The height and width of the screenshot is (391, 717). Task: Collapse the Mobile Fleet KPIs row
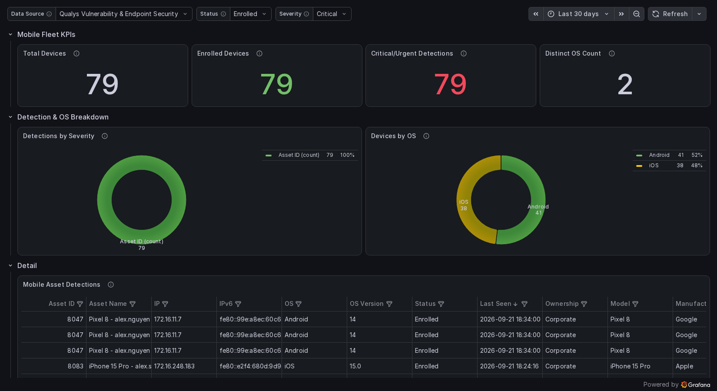click(x=10, y=34)
